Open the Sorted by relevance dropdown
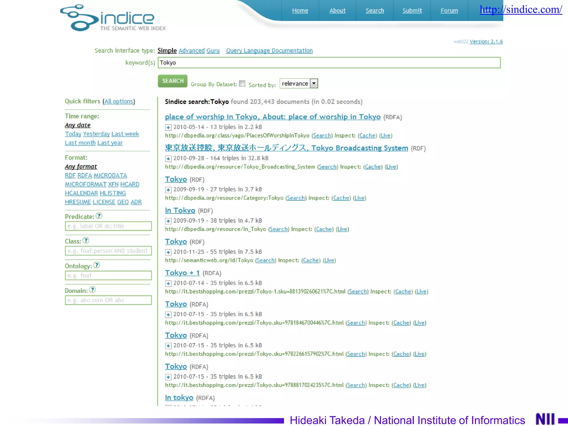The image size is (568, 426). tap(299, 83)
